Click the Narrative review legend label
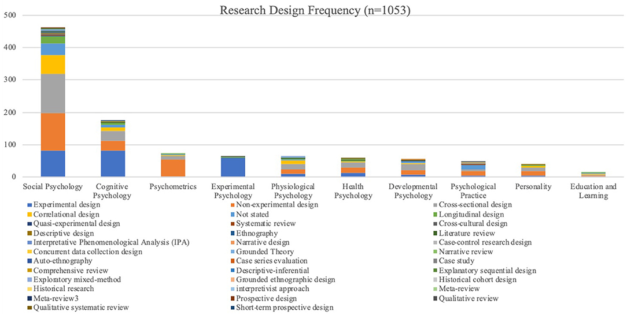 (x=466, y=252)
